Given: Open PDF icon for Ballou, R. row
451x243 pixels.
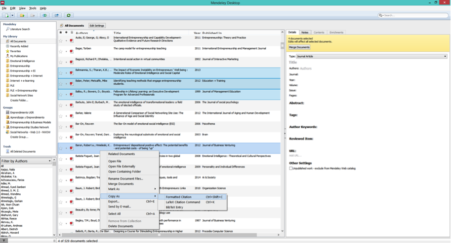Looking at the screenshot, I should pos(72,95).
